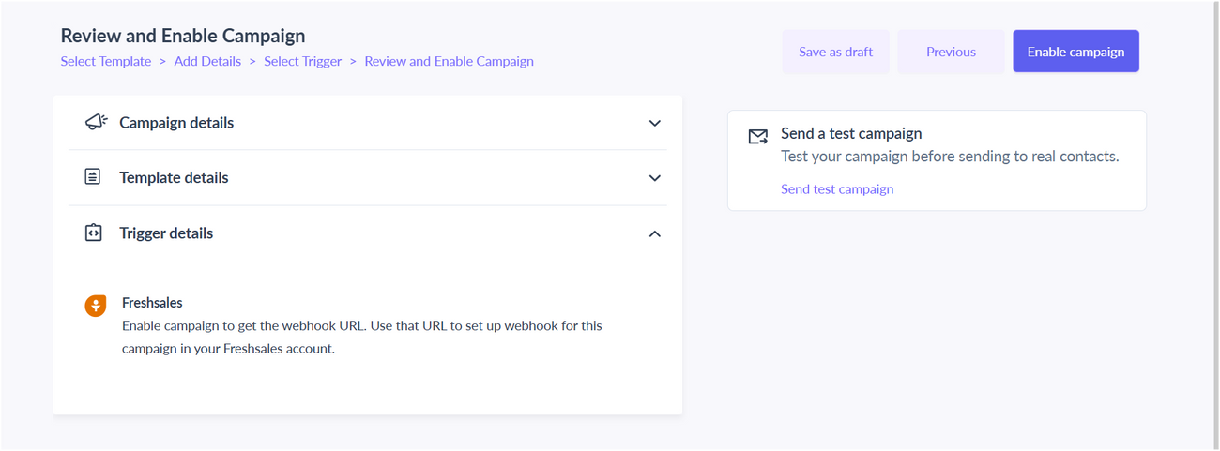Viewport: 1220px width, 451px height.
Task: Go to the Add Details breadcrumb
Action: [x=207, y=61]
